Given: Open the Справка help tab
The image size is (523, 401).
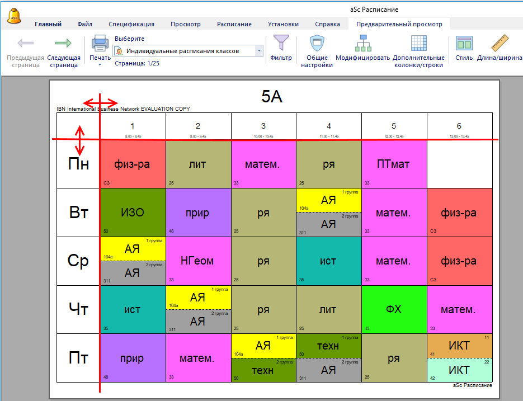Looking at the screenshot, I should tap(327, 24).
